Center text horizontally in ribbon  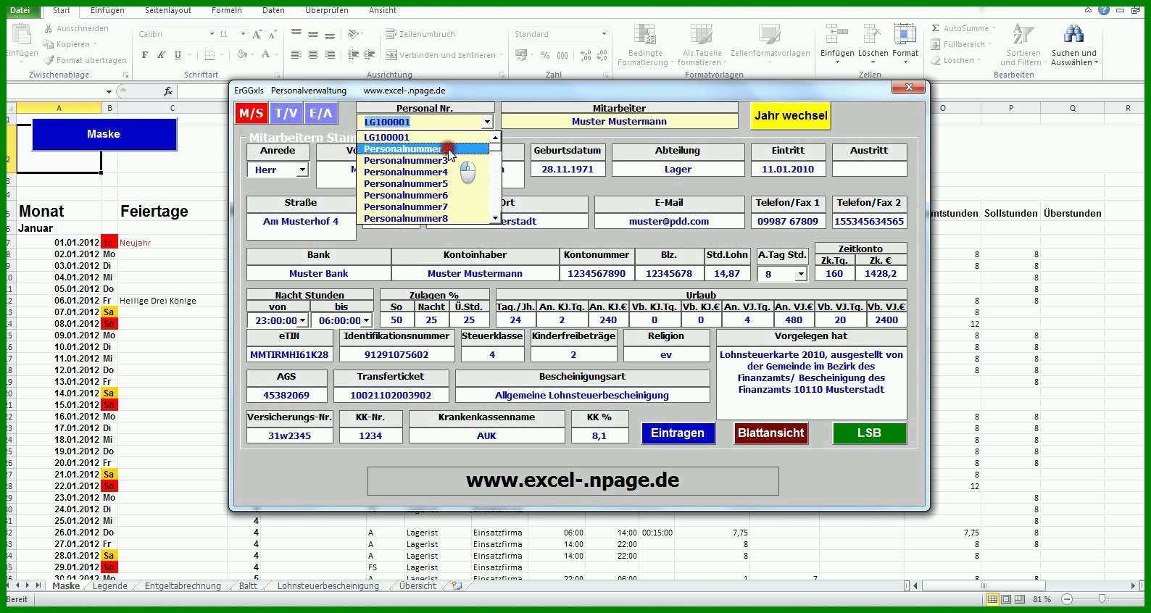click(x=313, y=55)
